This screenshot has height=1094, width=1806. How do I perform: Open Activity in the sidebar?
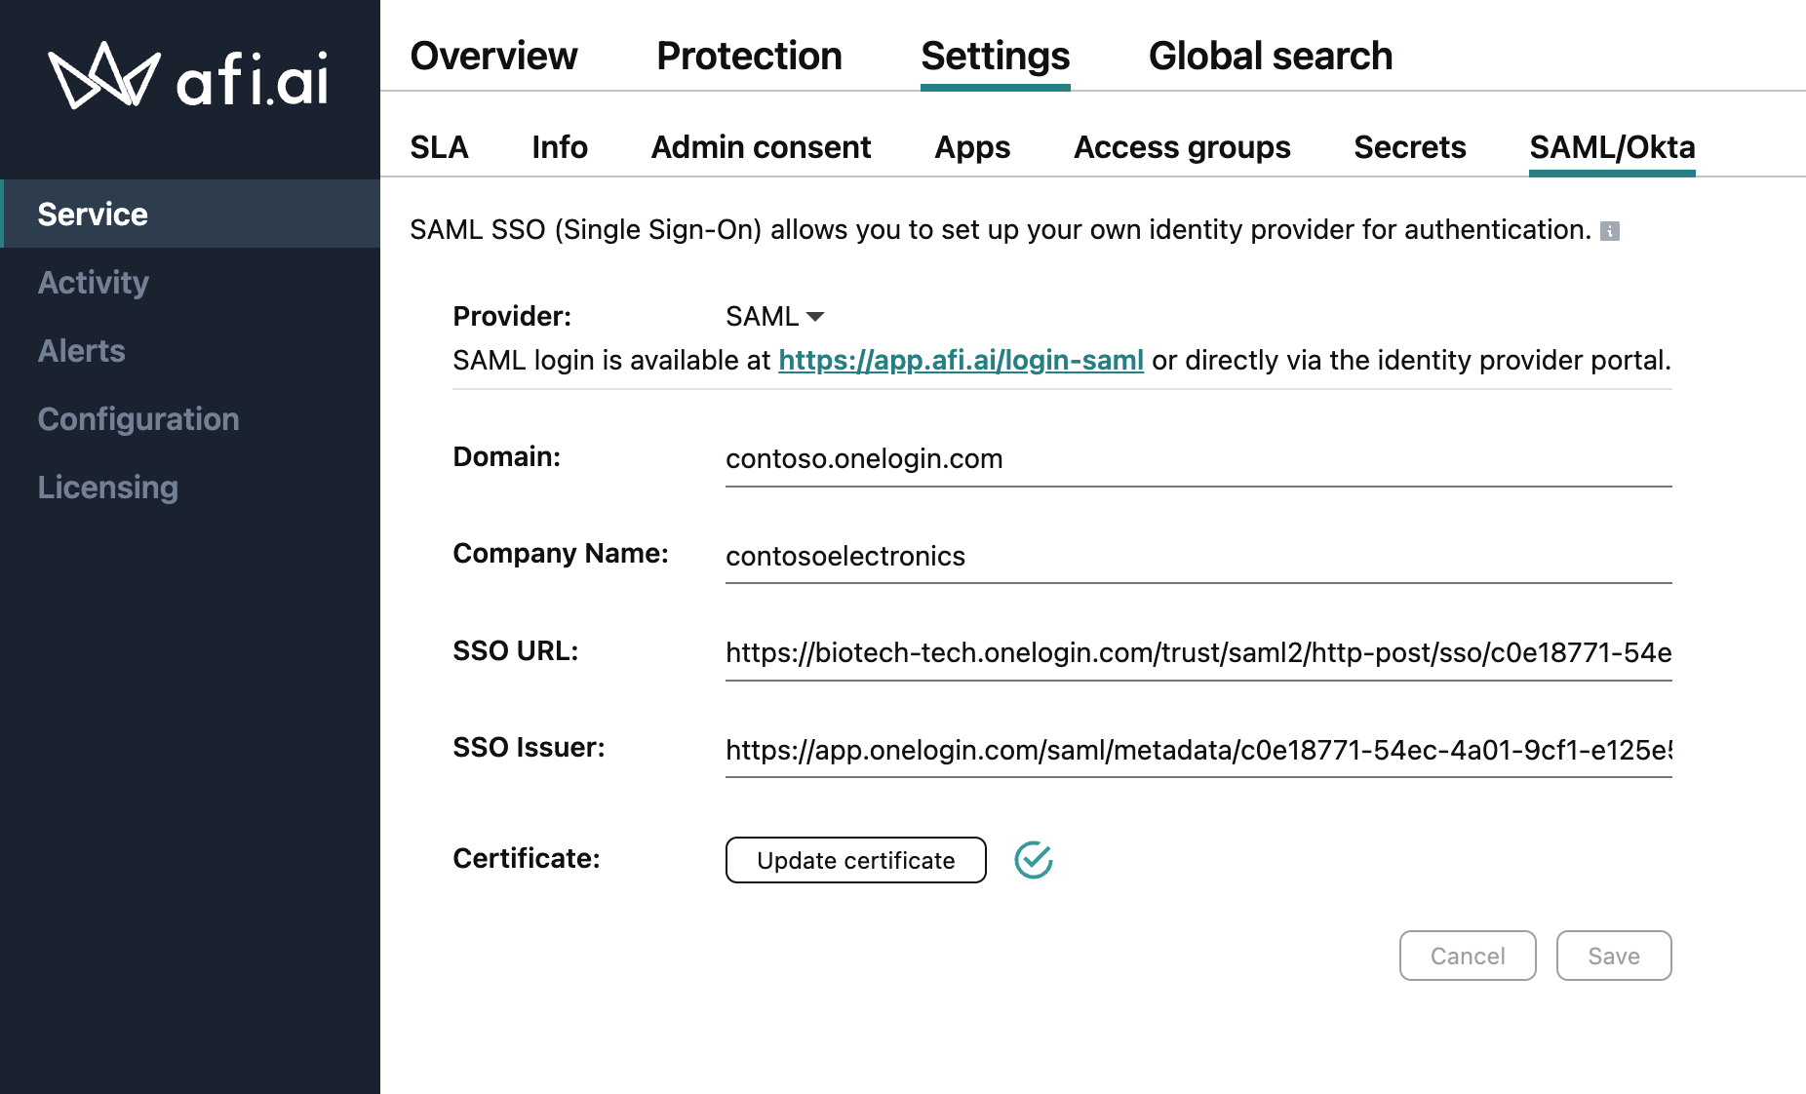[190, 282]
